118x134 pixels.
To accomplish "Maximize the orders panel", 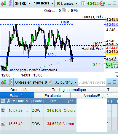I will point(114,82).
